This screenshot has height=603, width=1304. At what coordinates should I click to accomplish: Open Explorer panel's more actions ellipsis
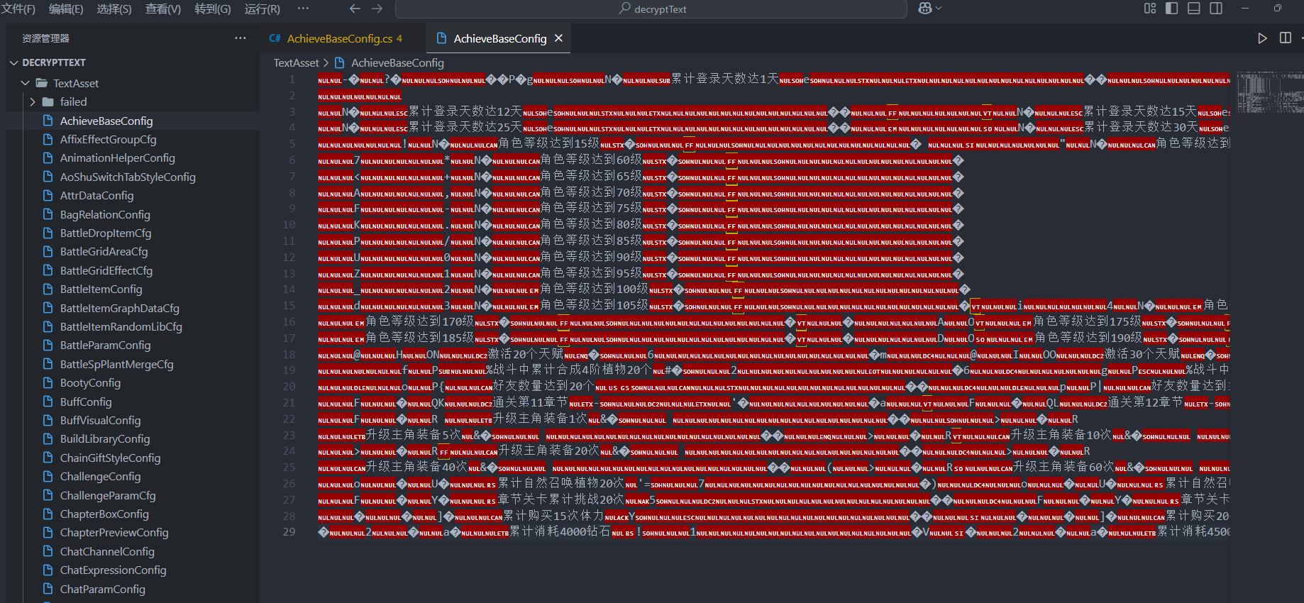pyautogui.click(x=241, y=38)
